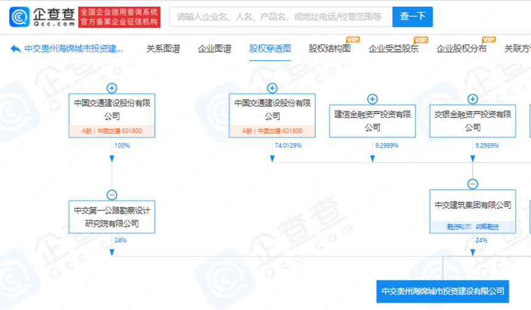
Task: Expand plus above 74.0129% 中国交通建设 node
Action: coord(272,88)
